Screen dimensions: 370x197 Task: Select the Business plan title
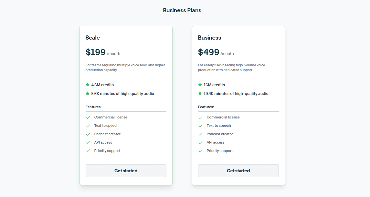[x=209, y=38]
